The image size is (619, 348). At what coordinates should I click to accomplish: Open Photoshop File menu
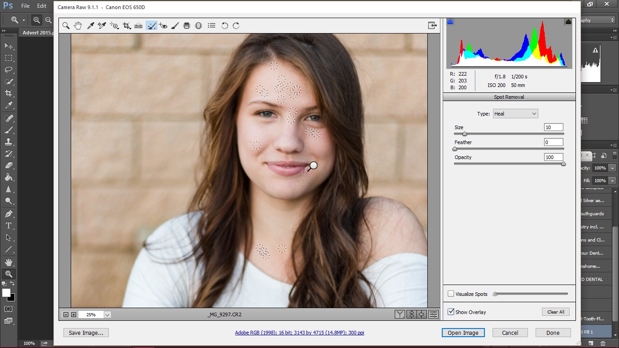pos(25,6)
